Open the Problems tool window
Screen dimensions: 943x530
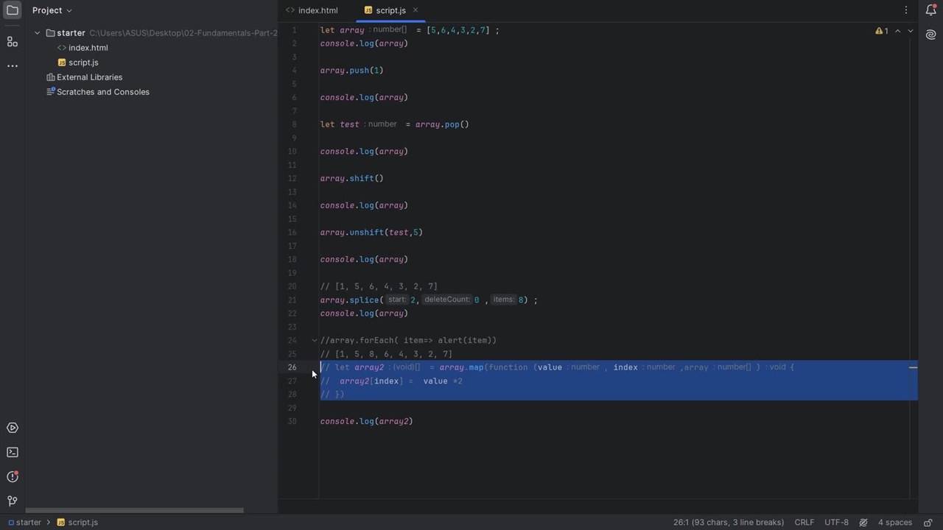pyautogui.click(x=13, y=476)
